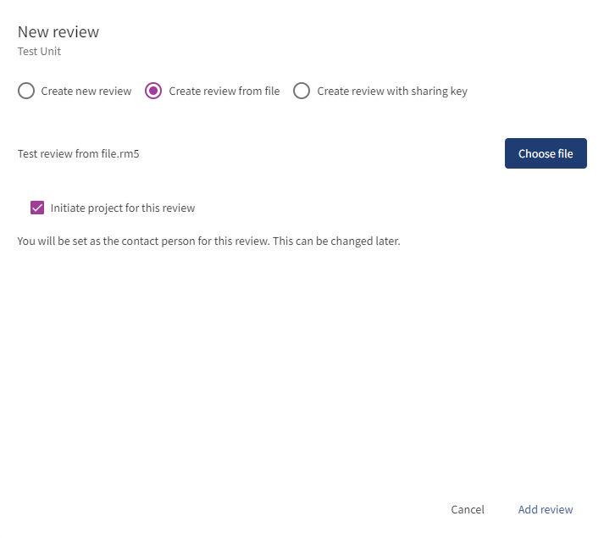Image resolution: width=604 pixels, height=538 pixels.
Task: Choose Create review with sharing key option
Action: point(302,92)
